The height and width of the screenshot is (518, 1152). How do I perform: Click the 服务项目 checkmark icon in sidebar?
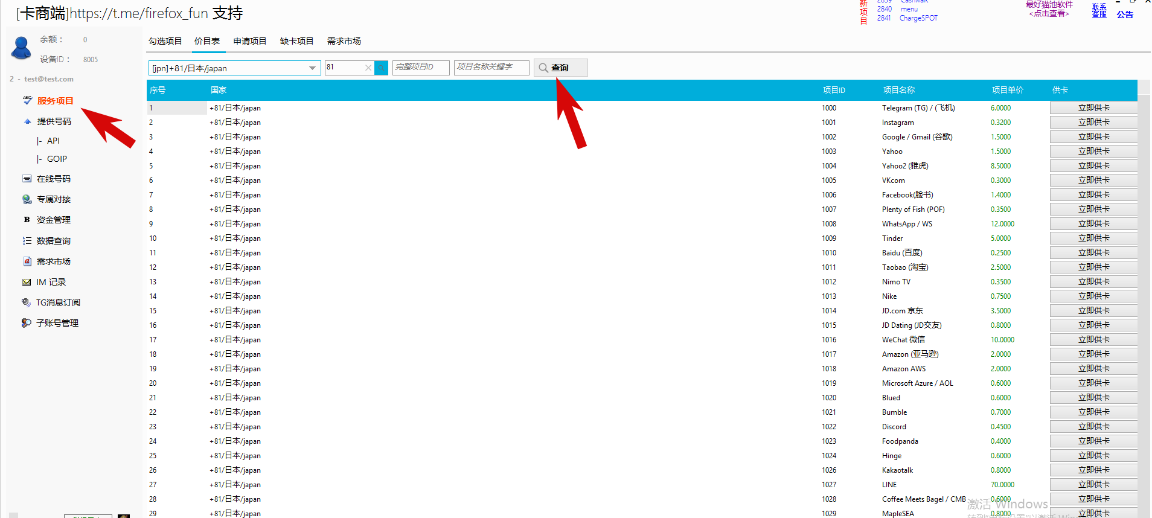coord(27,100)
